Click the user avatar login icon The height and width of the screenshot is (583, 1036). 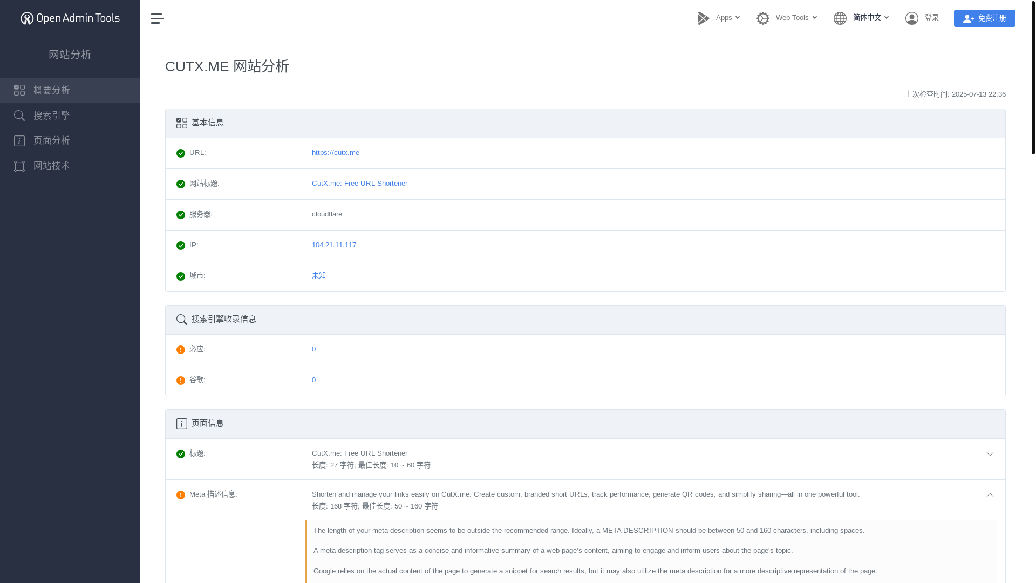[x=912, y=18]
